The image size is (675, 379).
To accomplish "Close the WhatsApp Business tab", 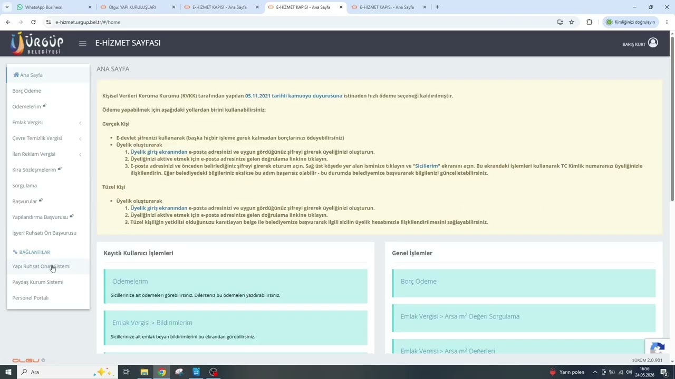I will [x=90, y=7].
